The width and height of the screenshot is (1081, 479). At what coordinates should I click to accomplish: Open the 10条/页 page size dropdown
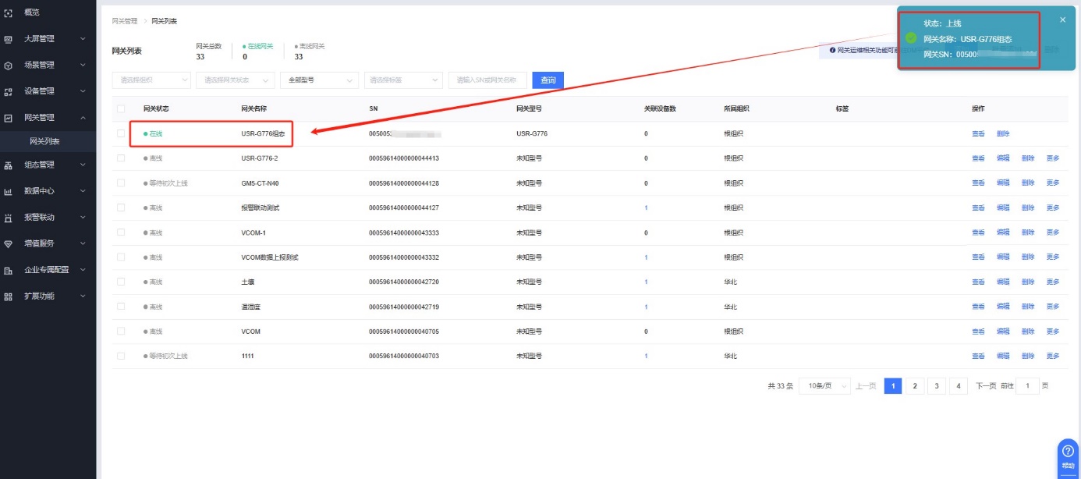[824, 386]
